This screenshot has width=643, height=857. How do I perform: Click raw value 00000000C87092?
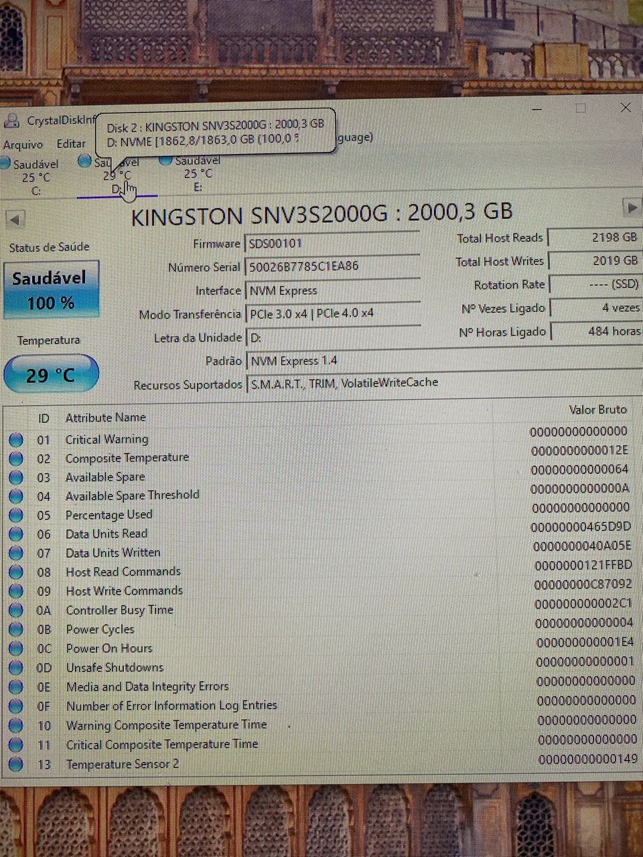pos(583,585)
